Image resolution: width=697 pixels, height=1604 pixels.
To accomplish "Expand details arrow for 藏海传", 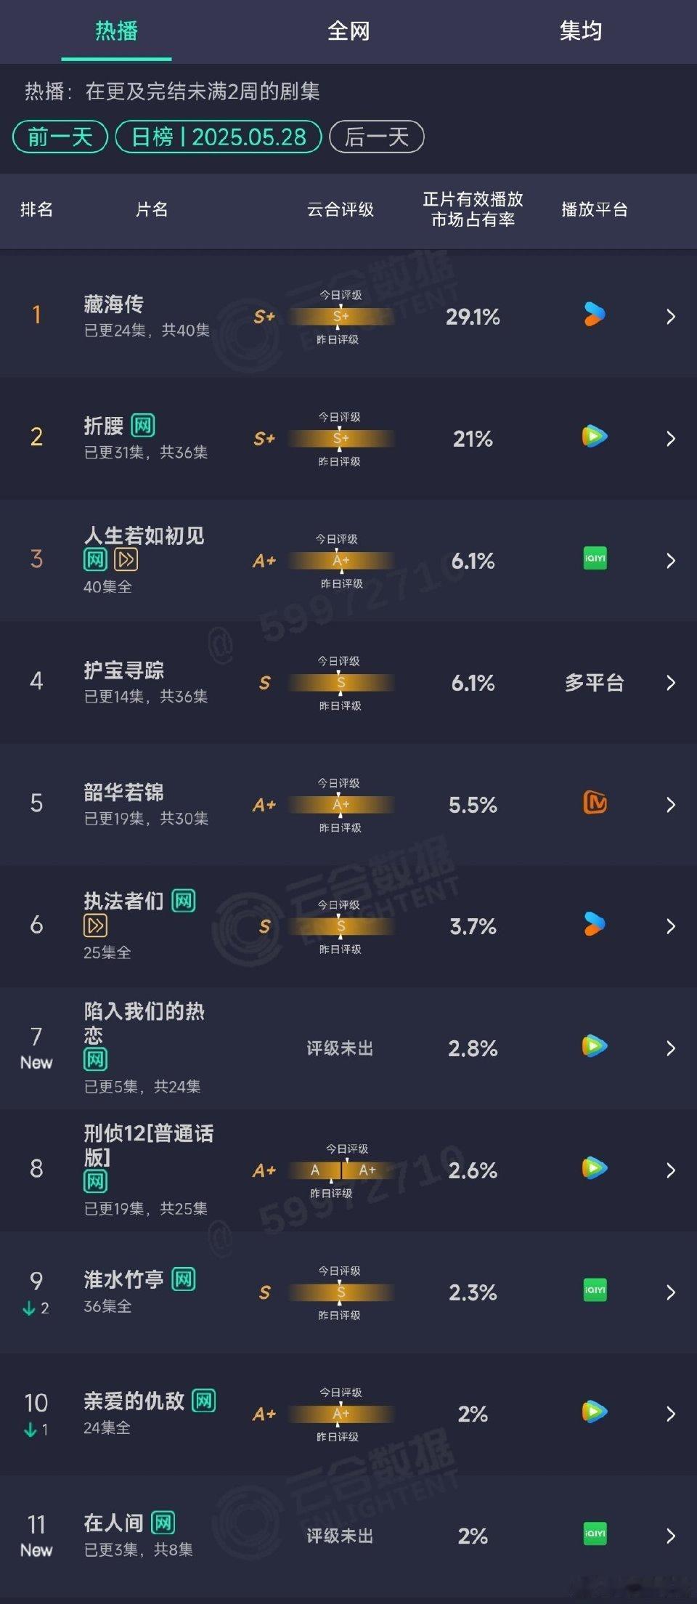I will (x=671, y=317).
